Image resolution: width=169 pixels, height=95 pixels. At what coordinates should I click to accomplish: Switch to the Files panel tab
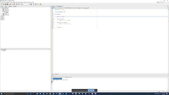click(x=6, y=6)
